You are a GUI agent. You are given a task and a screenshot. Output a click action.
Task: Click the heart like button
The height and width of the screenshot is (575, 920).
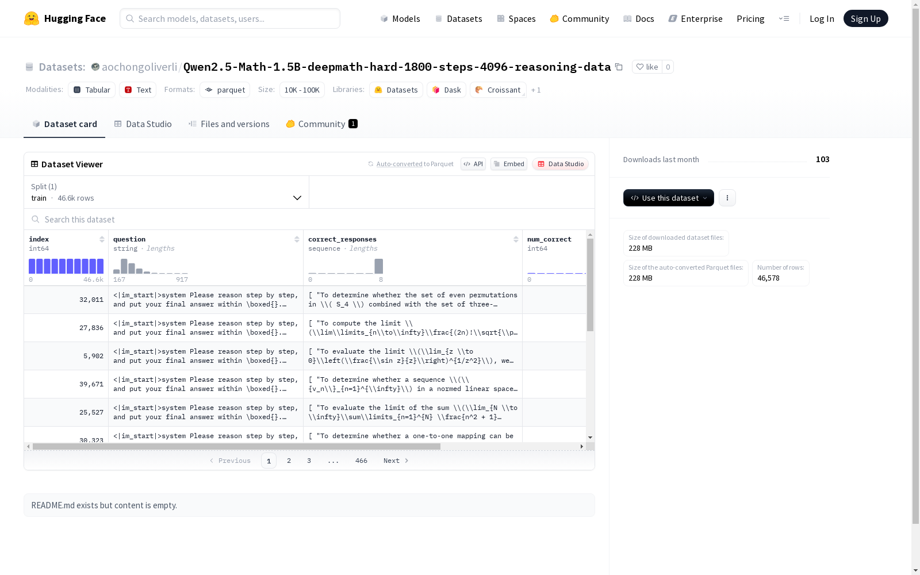(x=647, y=67)
